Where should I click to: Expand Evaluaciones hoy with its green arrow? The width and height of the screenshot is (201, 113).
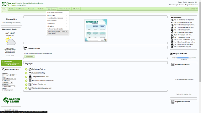tap(26, 73)
